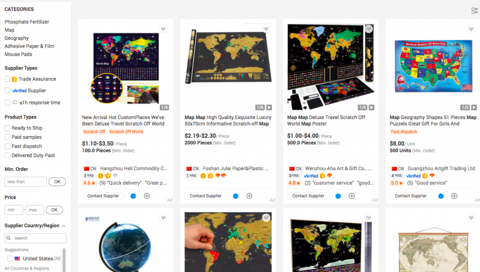Viewport: 480px width, 272px height.
Task: Collapse the Supplier Country/Region section
Action: pyautogui.click(x=64, y=226)
